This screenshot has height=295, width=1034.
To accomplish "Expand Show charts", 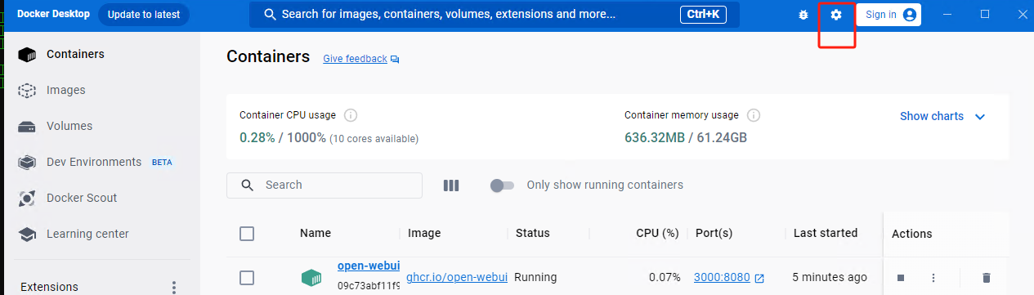I will pos(942,116).
